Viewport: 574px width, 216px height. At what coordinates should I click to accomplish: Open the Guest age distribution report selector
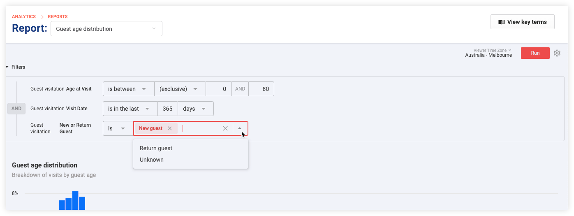(x=106, y=29)
